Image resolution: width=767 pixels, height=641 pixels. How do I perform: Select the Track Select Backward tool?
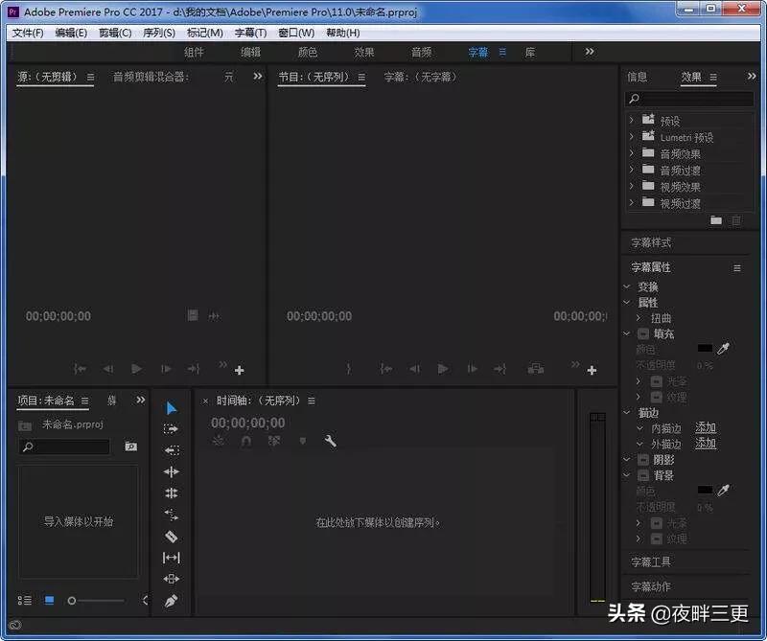point(172,449)
